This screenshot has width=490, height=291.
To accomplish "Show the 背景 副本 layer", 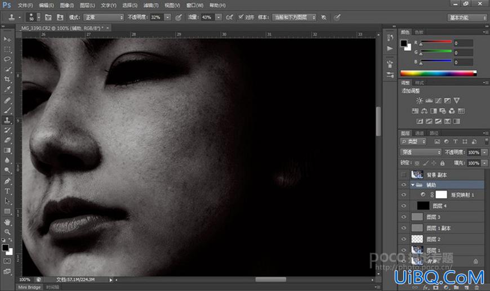I will tap(404, 174).
